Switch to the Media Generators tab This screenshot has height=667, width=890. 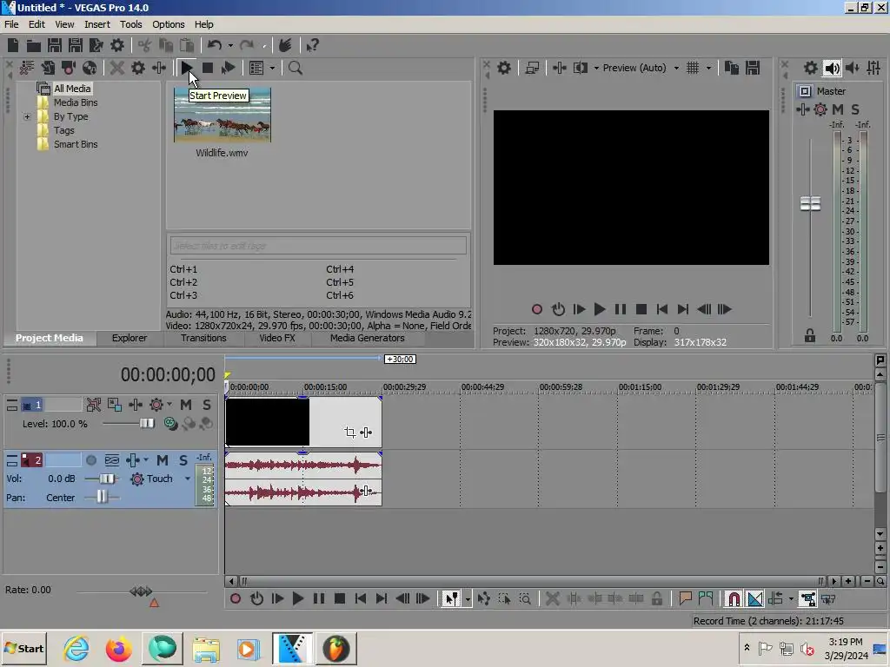coord(368,338)
